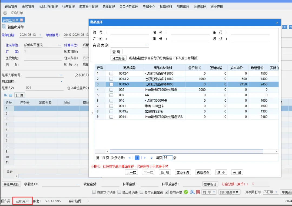
Task: Tick the checkbox for product 0013-2
Action: (x=111, y=79)
